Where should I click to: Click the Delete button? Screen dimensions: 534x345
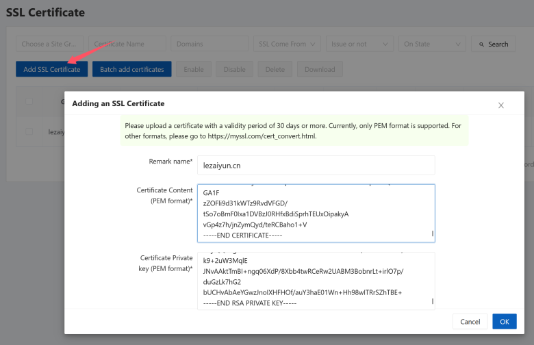[275, 69]
